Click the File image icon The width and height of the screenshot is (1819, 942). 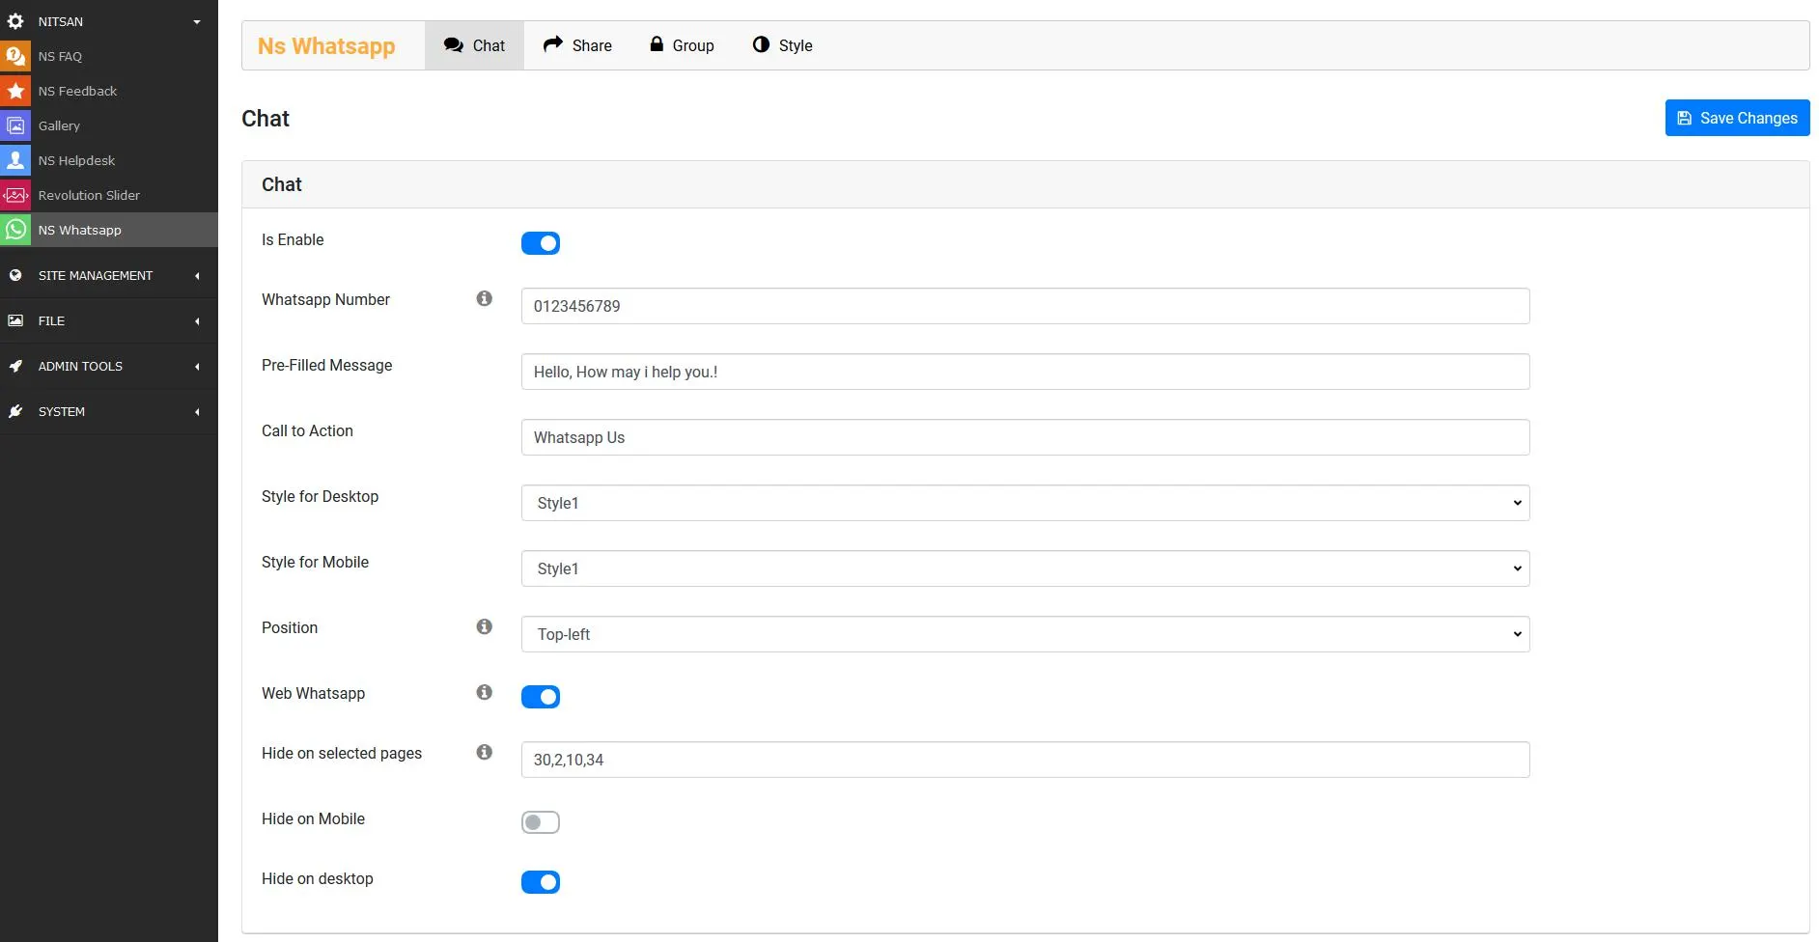[15, 320]
